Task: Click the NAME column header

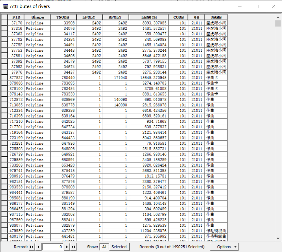Action: pyautogui.click(x=216, y=17)
